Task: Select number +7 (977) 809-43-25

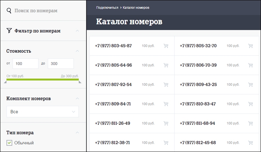Action: tap(198, 85)
